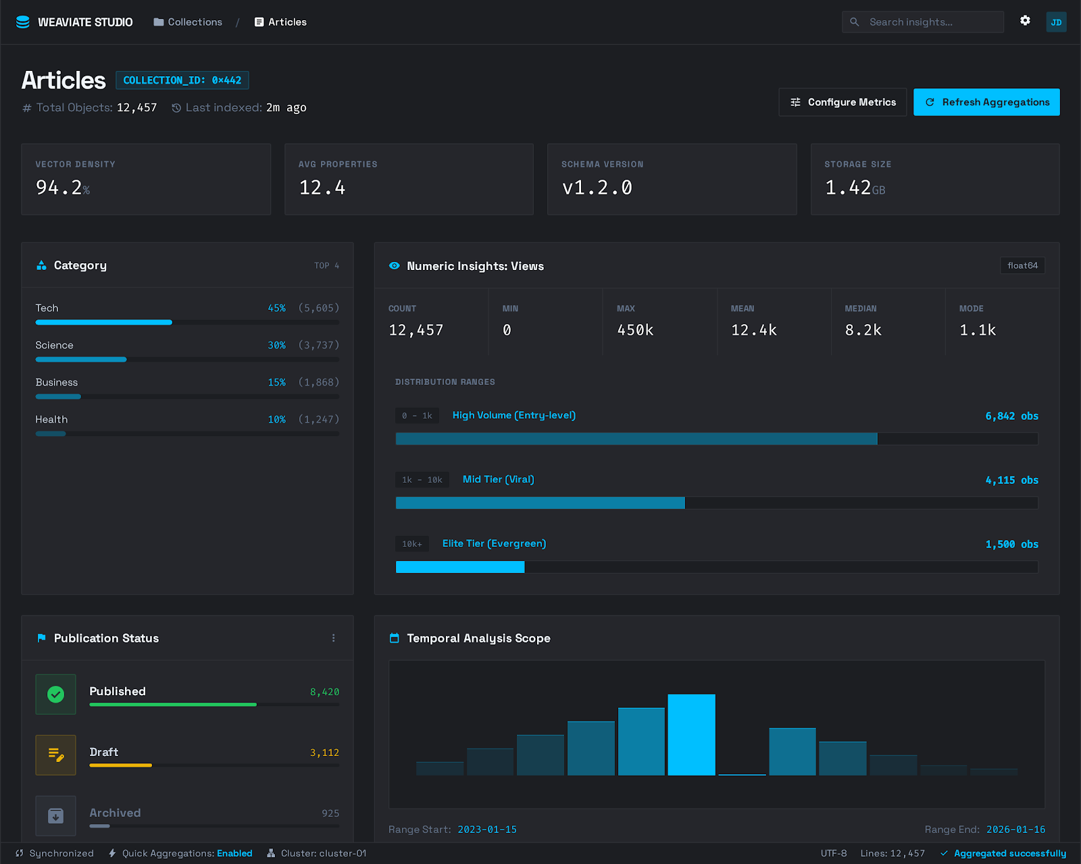Click the tallest bright blue histogram bar
The image size is (1081, 864).
[691, 734]
